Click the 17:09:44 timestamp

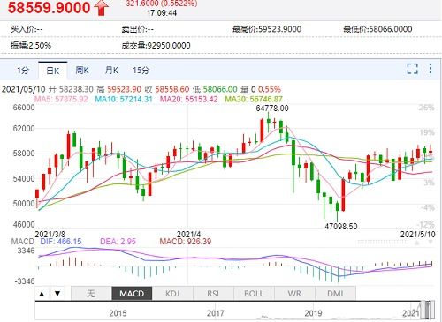(162, 13)
